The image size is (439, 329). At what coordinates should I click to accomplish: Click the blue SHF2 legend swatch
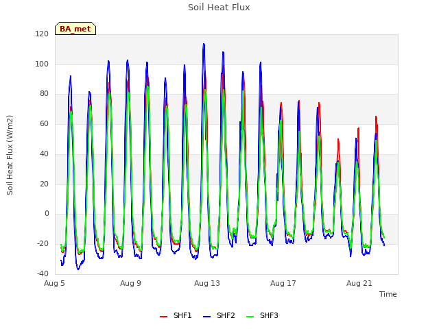(206, 317)
